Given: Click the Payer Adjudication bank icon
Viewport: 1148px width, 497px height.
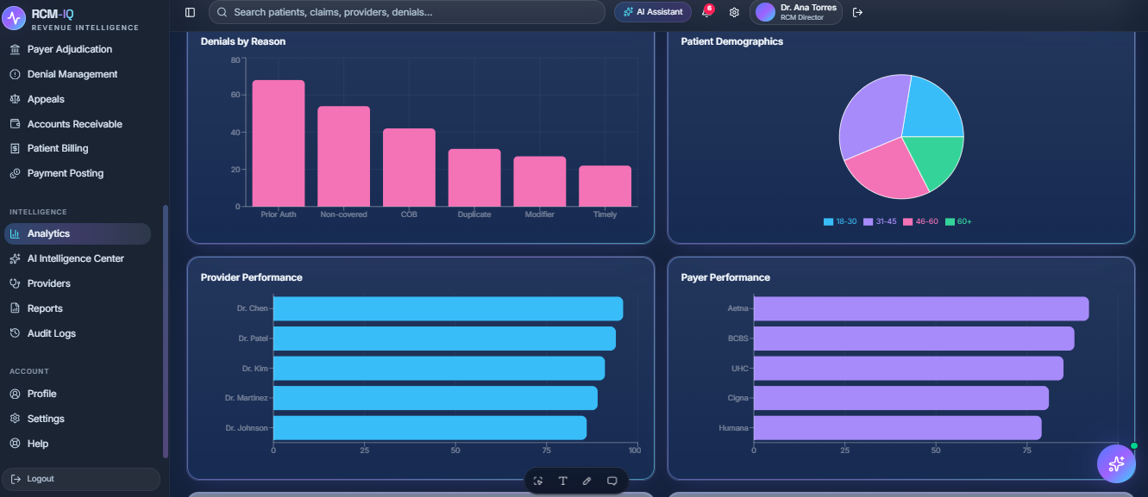Looking at the screenshot, I should coord(15,49).
